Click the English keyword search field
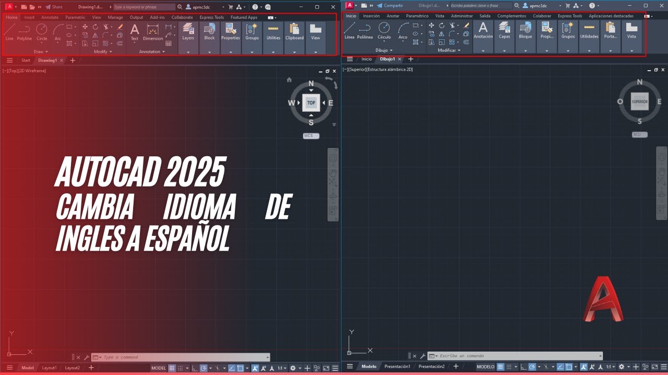The width and height of the screenshot is (668, 375). 145,7
